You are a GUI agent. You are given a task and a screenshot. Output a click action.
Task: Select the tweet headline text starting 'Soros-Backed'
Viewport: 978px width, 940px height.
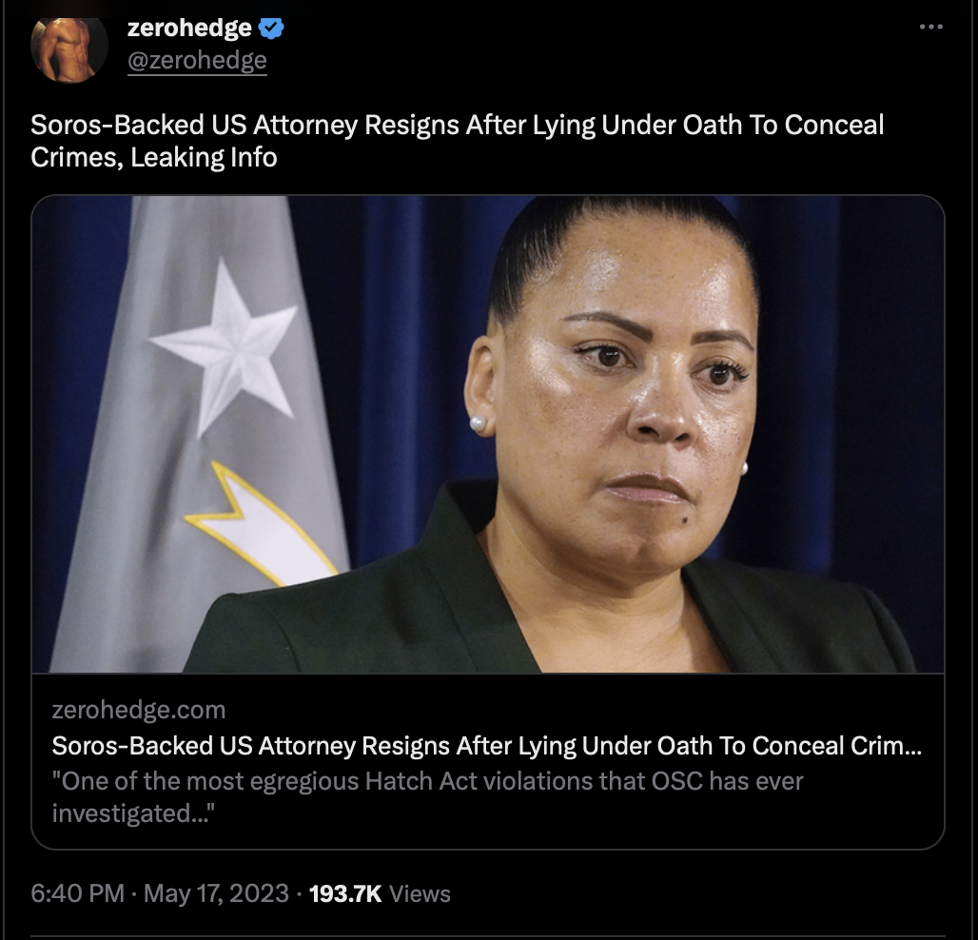(458, 141)
